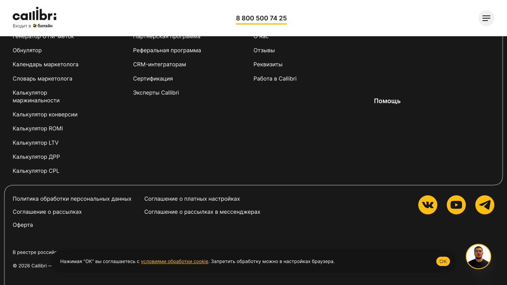Viewport: 507px width, 285px height.
Task: Open the Оферта link
Action: (x=23, y=225)
